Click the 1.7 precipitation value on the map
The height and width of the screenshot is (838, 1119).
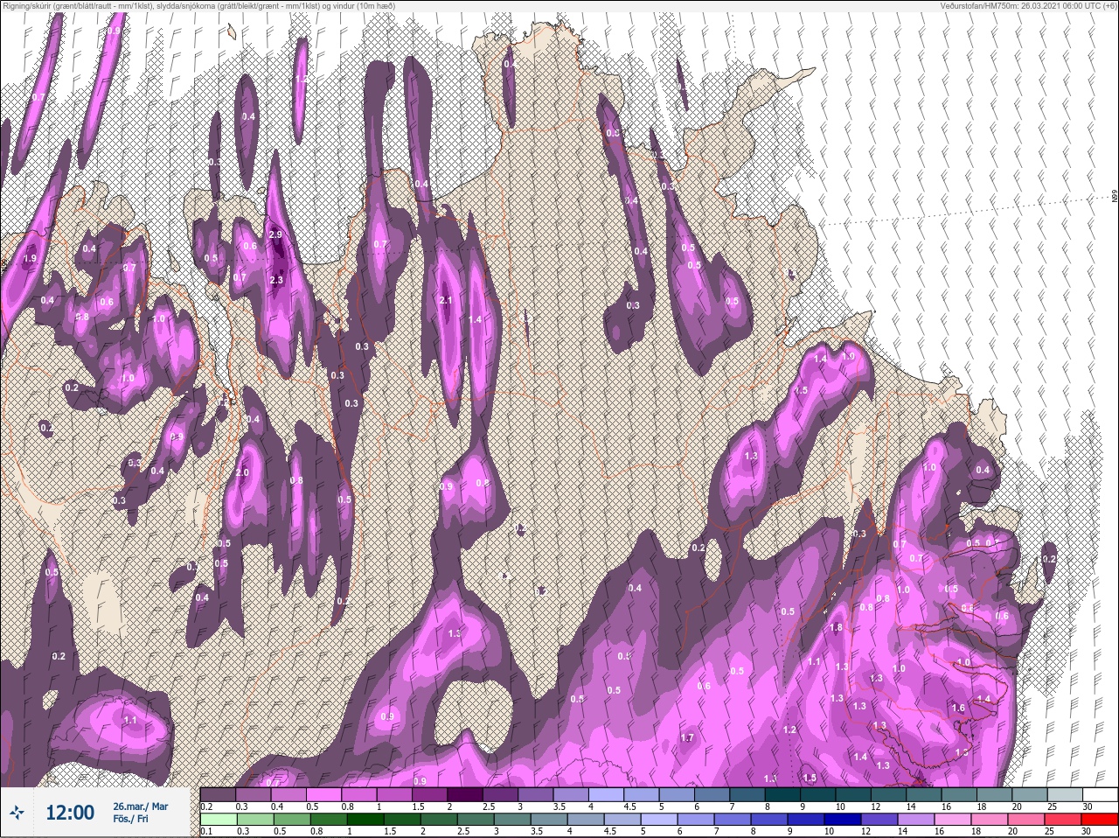click(x=687, y=737)
